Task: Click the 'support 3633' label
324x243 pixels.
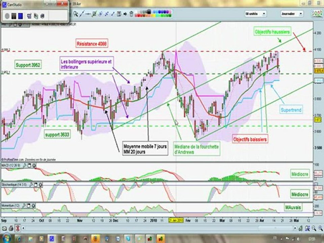Action: 57,135
